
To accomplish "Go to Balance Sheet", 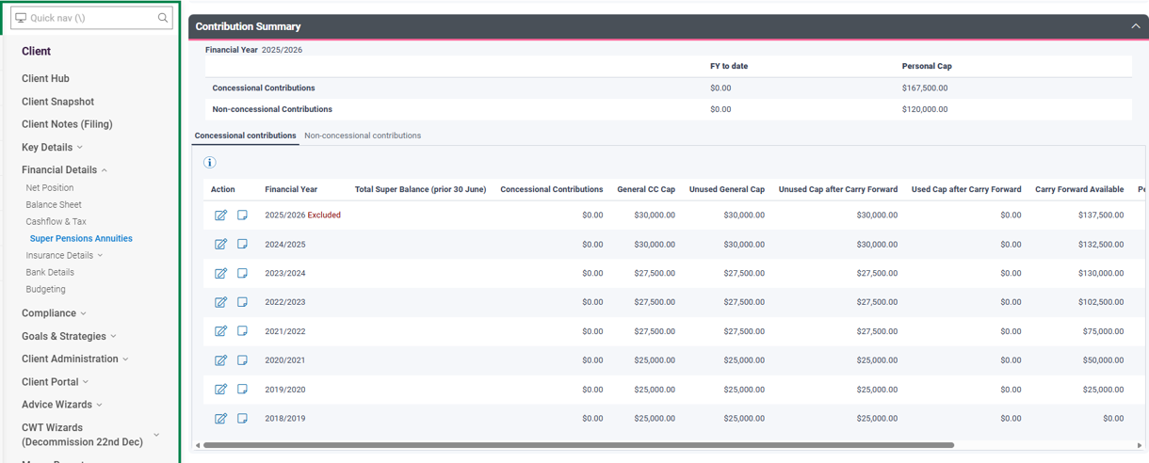I will [54, 205].
